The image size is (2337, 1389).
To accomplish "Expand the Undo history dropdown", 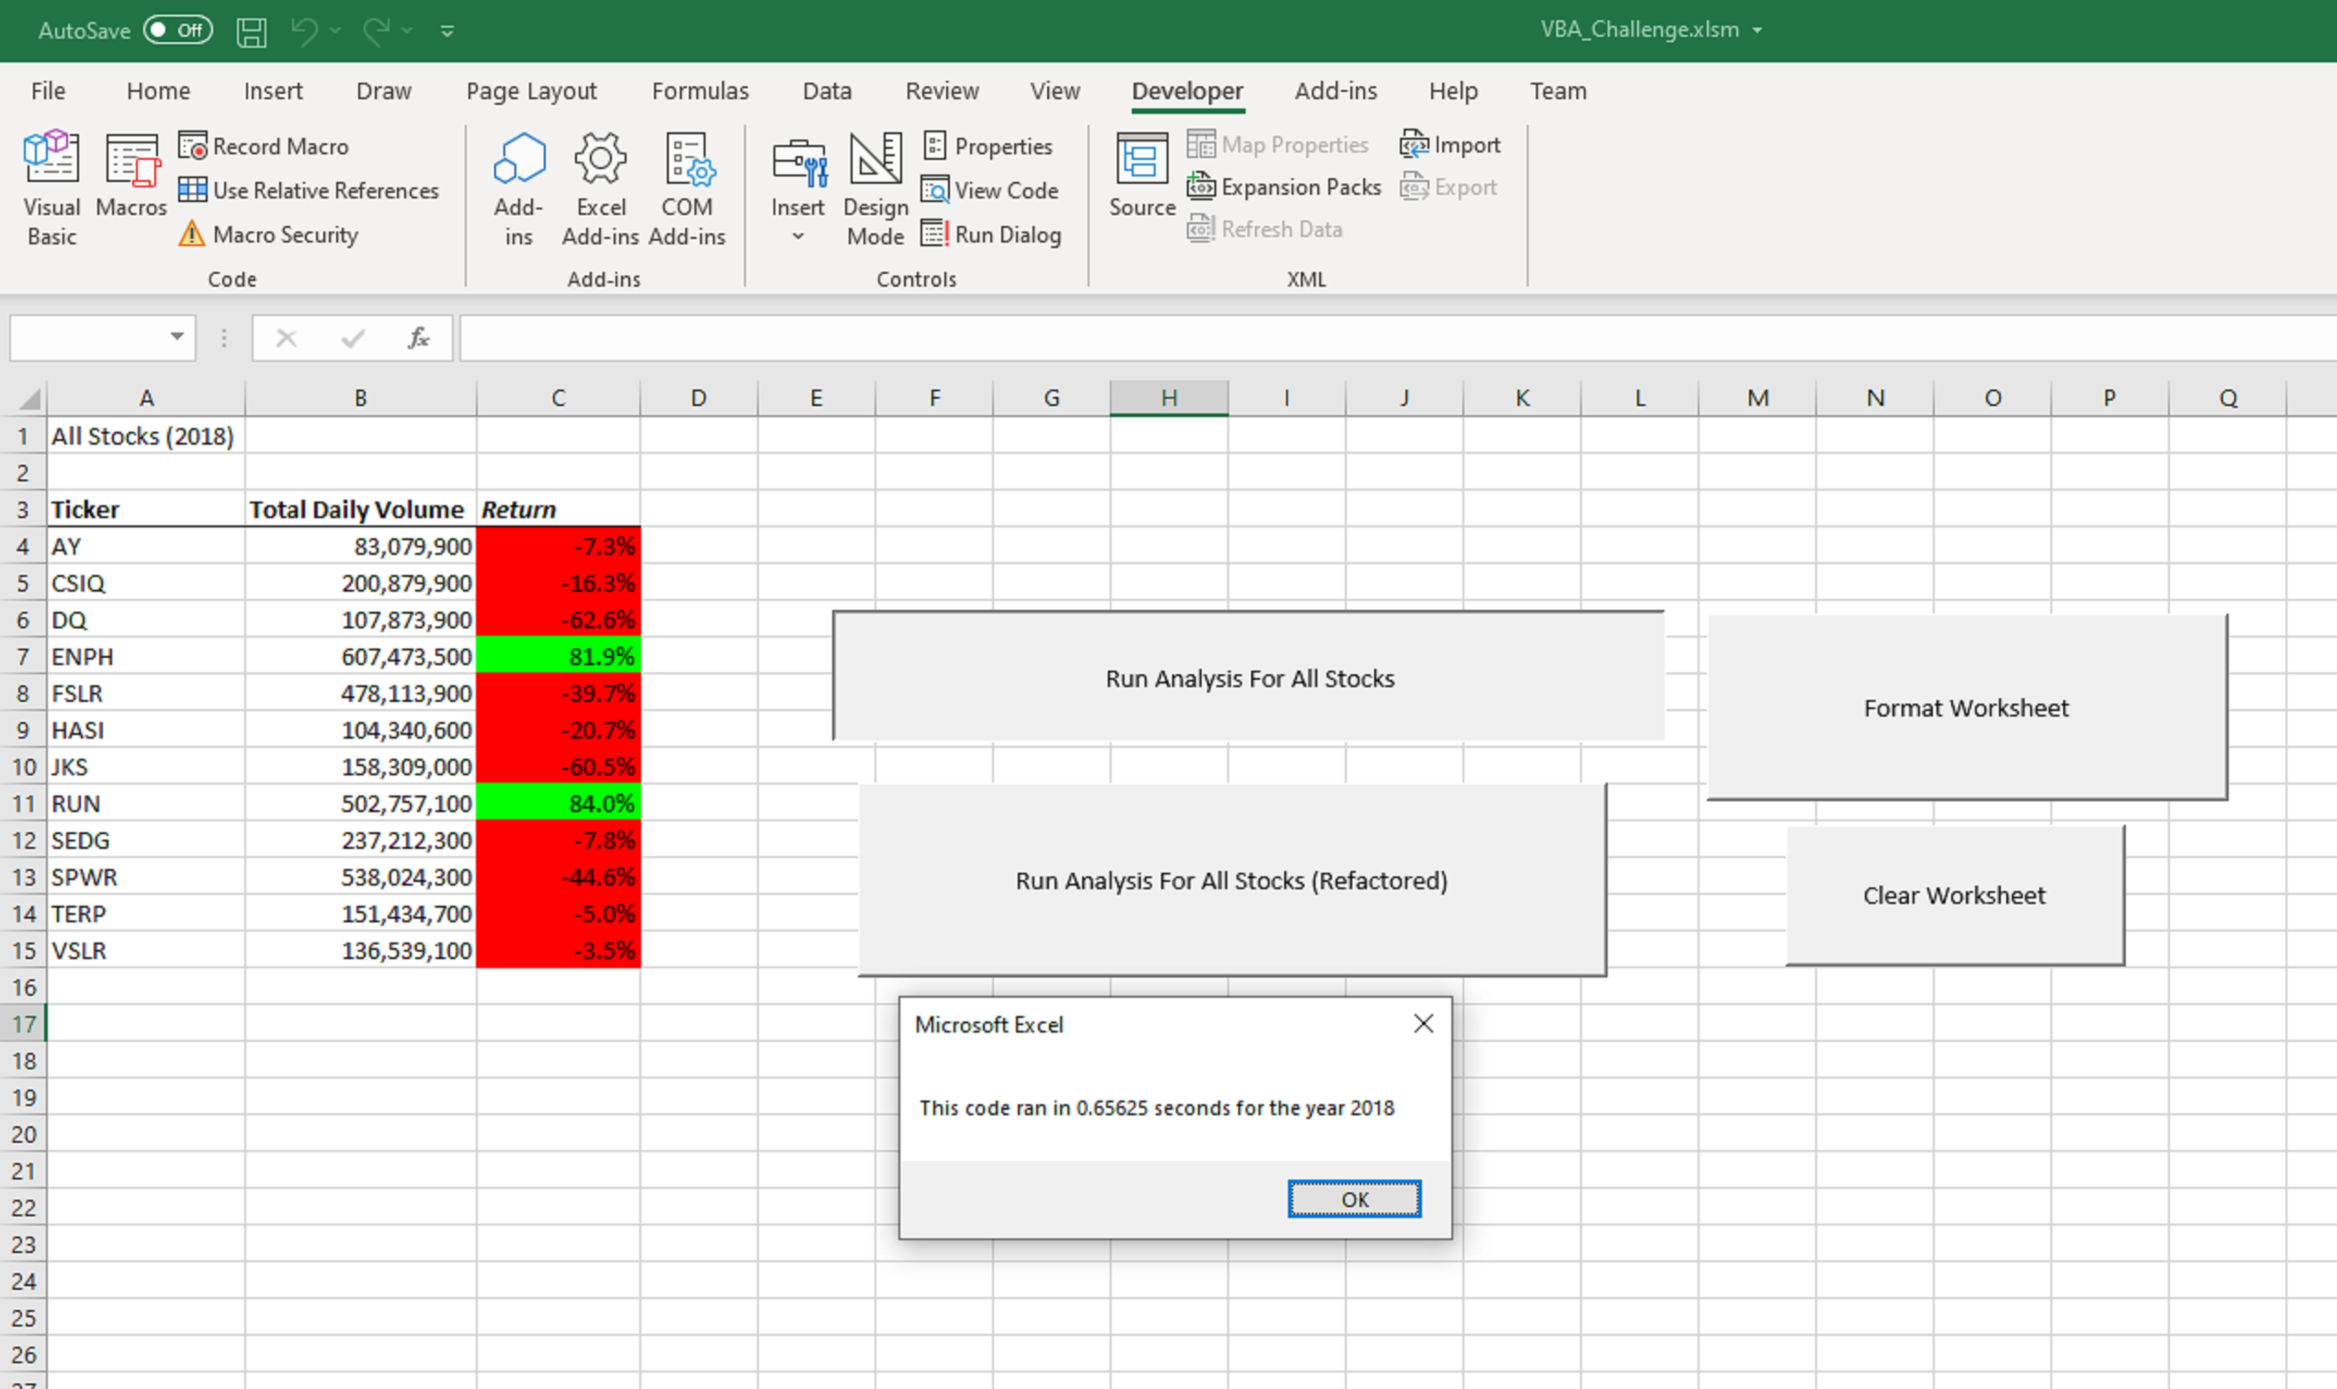I will 335,31.
